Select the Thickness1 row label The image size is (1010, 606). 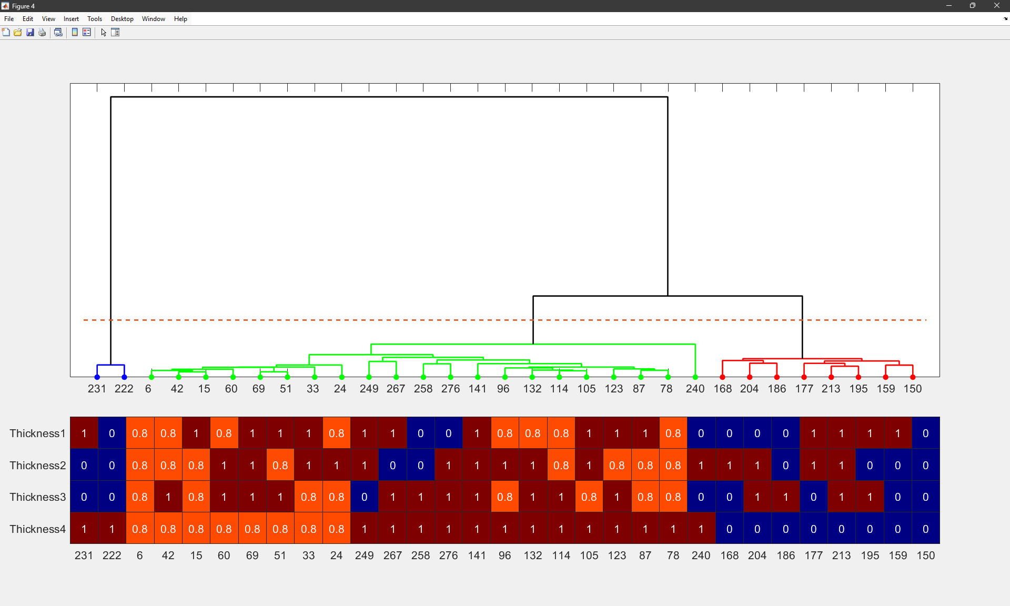37,433
